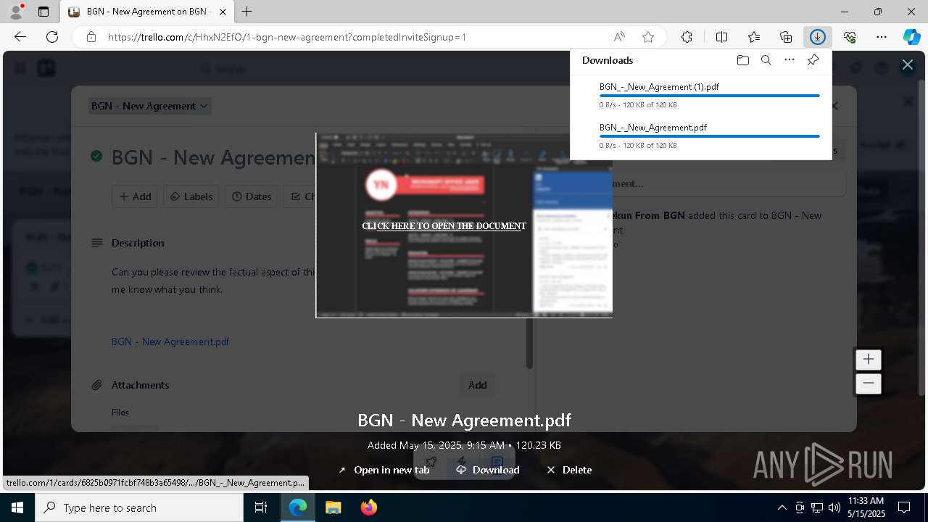Open profile icon in title bar
The image size is (928, 522).
(x=16, y=12)
